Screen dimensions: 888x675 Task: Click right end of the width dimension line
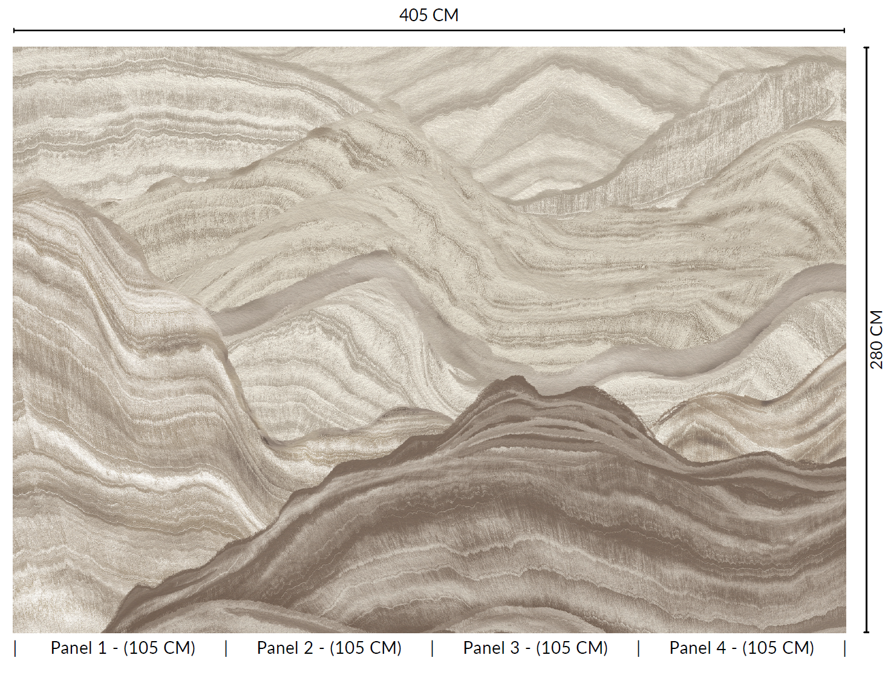pyautogui.click(x=843, y=30)
